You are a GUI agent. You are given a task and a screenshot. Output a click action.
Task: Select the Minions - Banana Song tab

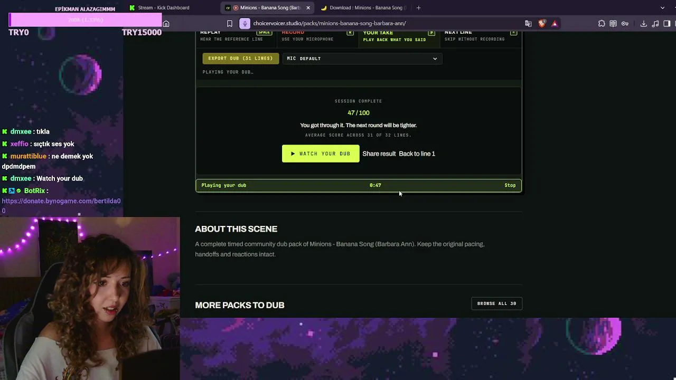267,7
